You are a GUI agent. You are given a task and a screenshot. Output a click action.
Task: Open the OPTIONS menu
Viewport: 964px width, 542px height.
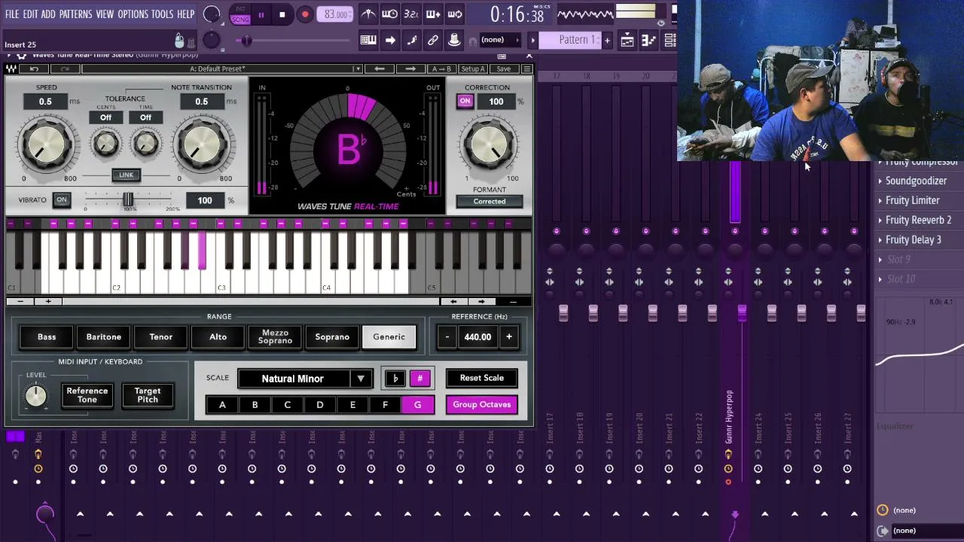point(133,14)
